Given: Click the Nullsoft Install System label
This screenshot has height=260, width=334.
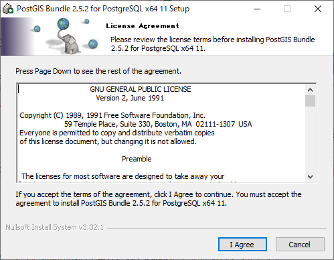Looking at the screenshot, I should [x=55, y=227].
